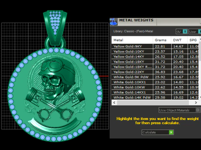Select the Yellow Gold:18KY R... row
Image resolution: width=201 pixels, height=150 pixels.
[x=155, y=67]
